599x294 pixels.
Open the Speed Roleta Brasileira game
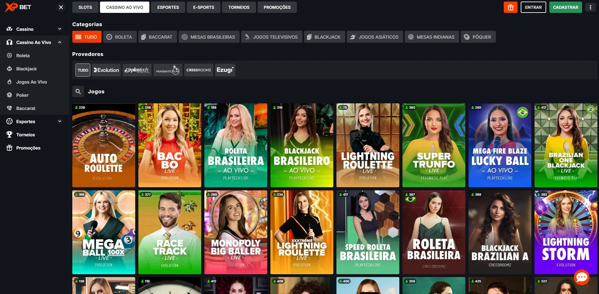coord(368,232)
